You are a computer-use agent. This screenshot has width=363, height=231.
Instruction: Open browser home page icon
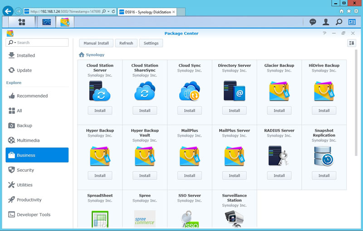(x=342, y=11)
